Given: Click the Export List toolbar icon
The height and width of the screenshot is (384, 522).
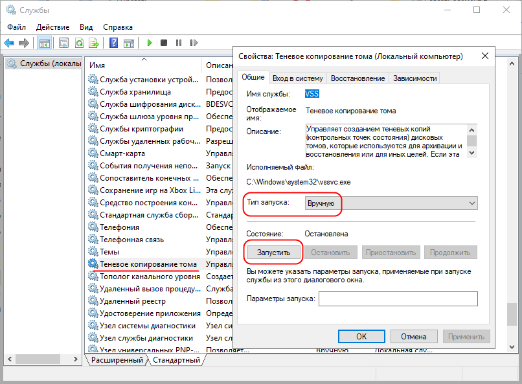Looking at the screenshot, I should (94, 43).
